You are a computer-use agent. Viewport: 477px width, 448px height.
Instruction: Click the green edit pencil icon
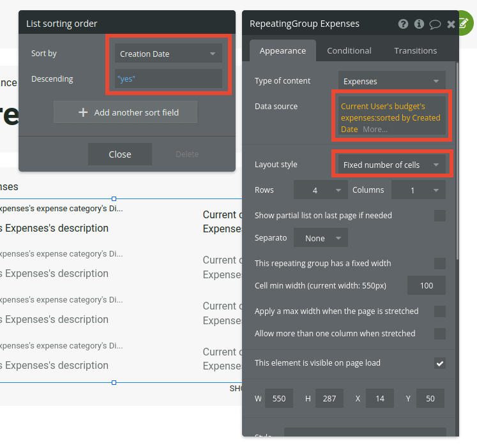click(x=466, y=23)
